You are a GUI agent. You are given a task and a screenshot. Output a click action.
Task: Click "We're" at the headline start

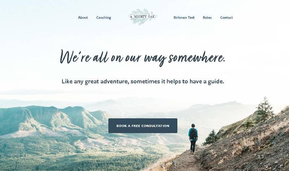(x=75, y=57)
